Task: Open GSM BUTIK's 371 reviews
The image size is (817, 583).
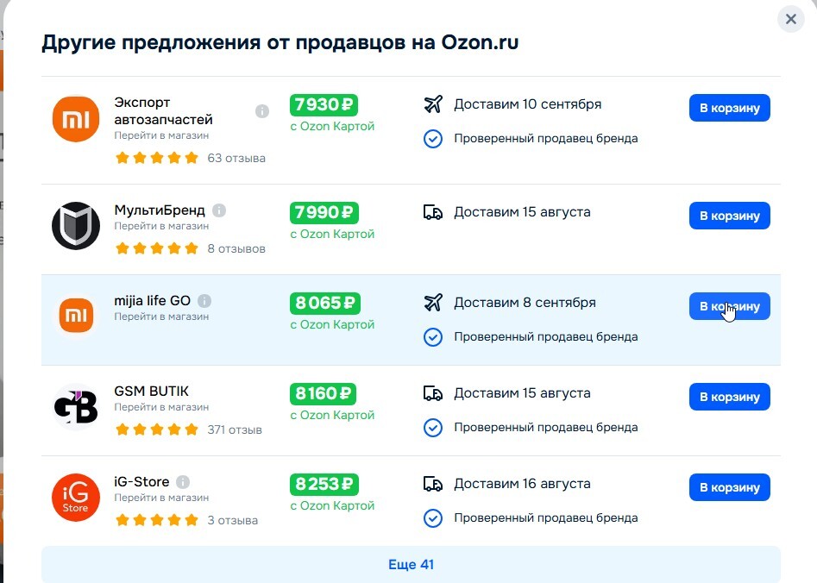Action: coord(235,429)
